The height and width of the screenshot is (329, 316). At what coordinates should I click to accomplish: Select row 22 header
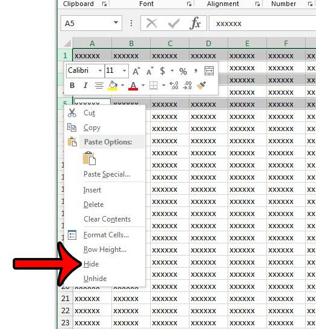pos(65,311)
